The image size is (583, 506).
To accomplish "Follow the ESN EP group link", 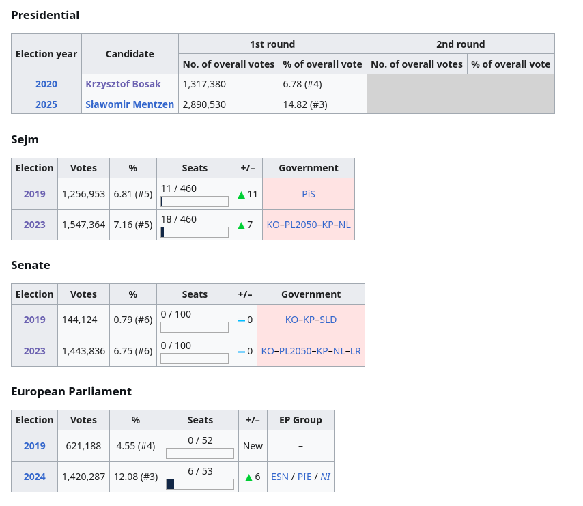I will coord(280,477).
